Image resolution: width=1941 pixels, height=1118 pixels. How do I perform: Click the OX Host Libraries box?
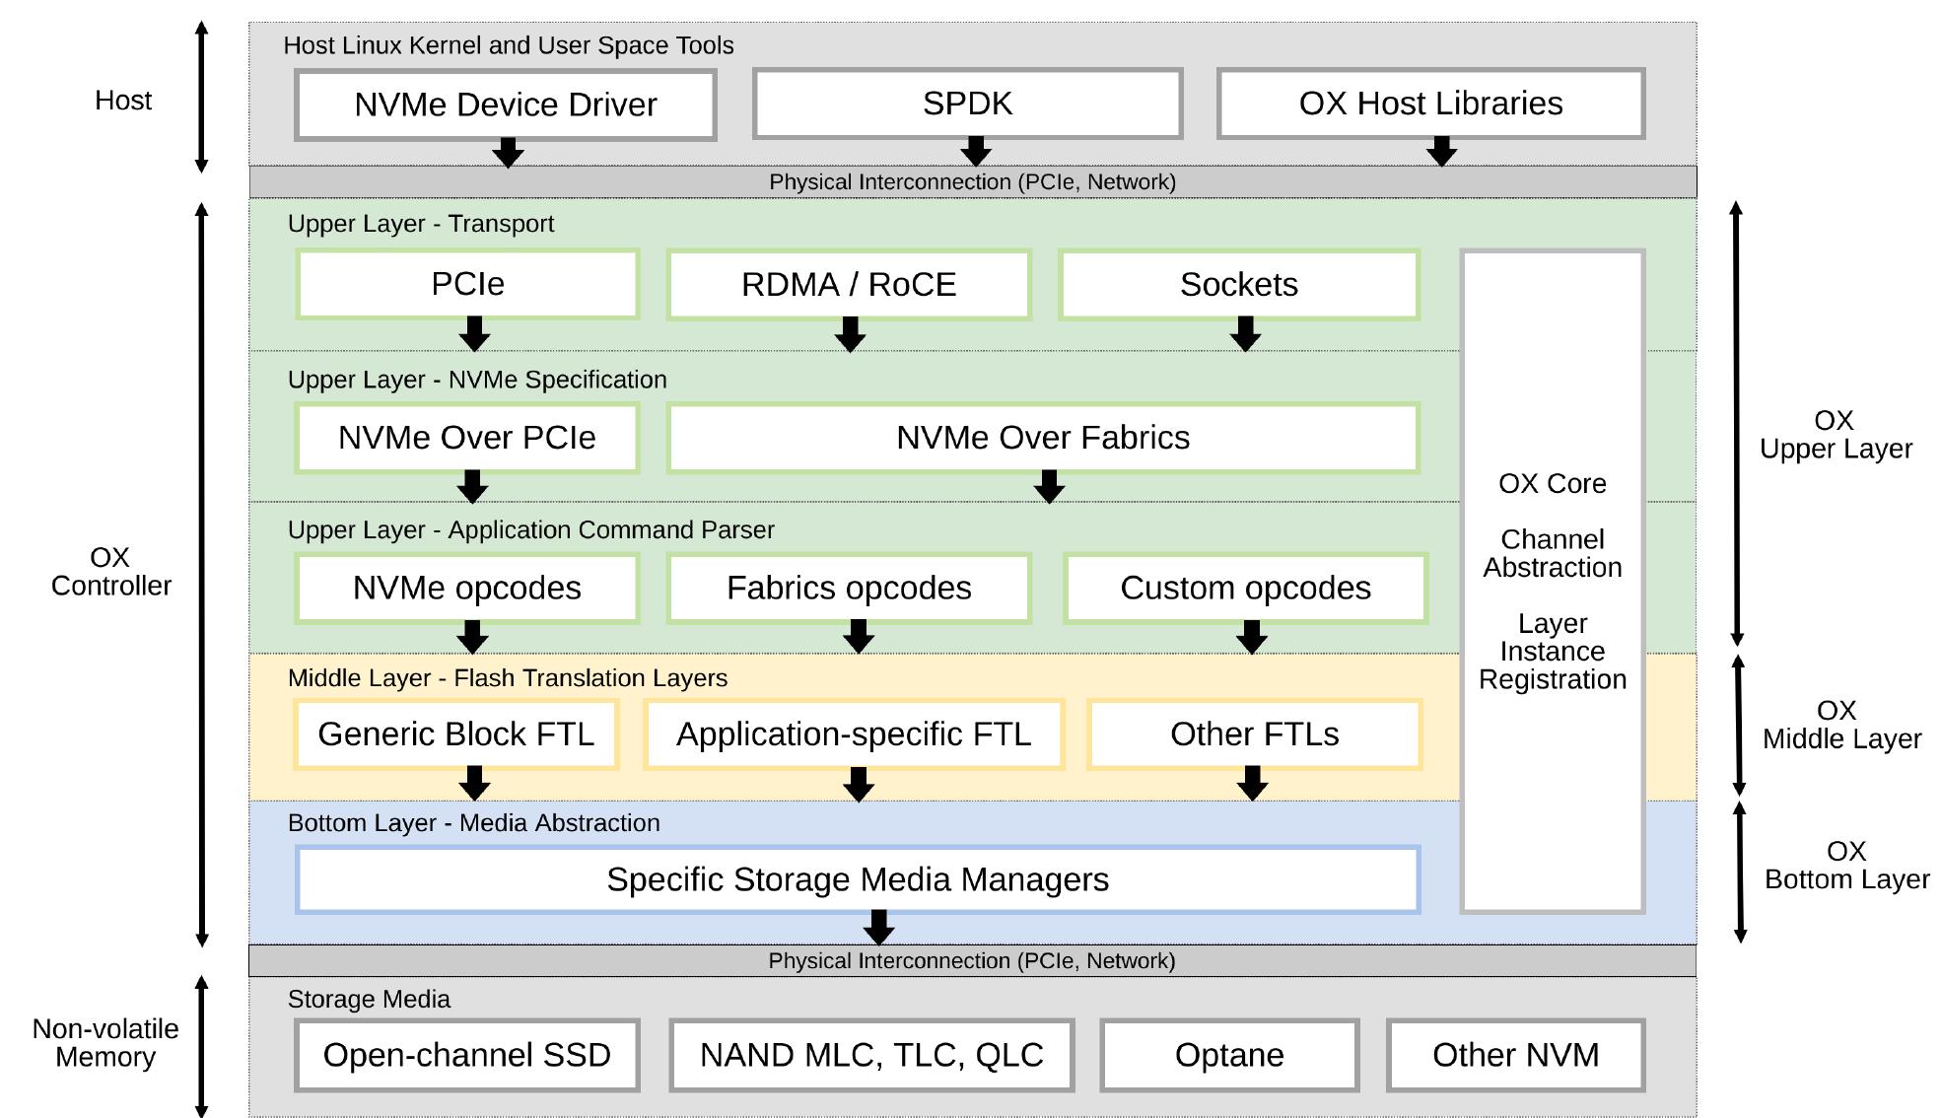coord(1430,104)
